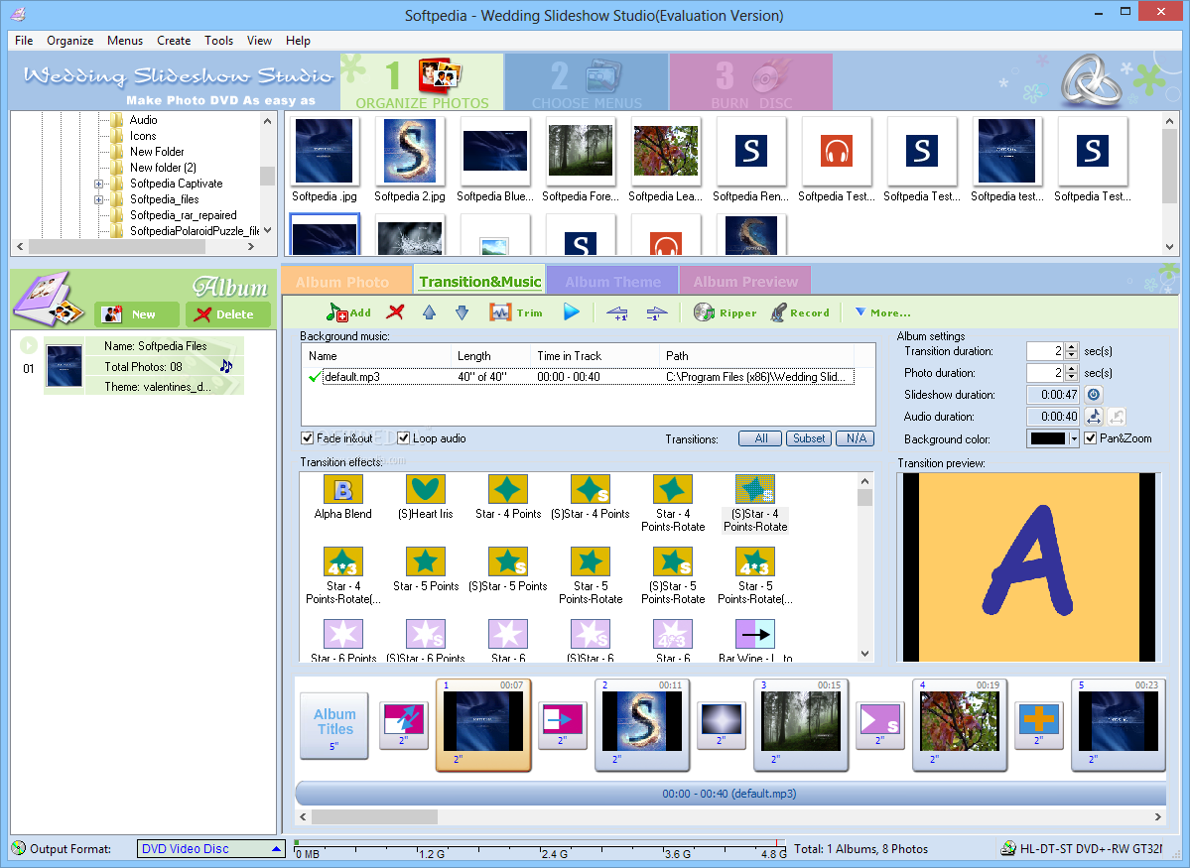Disable the Pan&Zoom checkbox
The image size is (1190, 868).
1091,437
